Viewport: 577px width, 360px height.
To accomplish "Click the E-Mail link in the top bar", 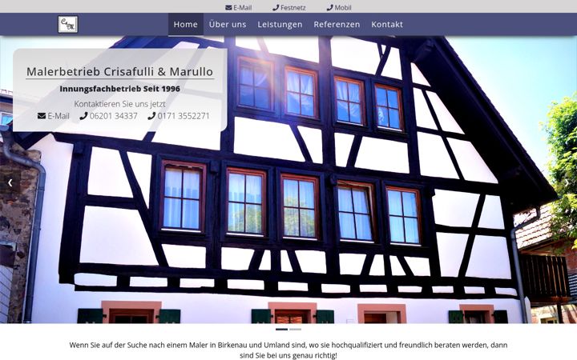I will 239,7.
